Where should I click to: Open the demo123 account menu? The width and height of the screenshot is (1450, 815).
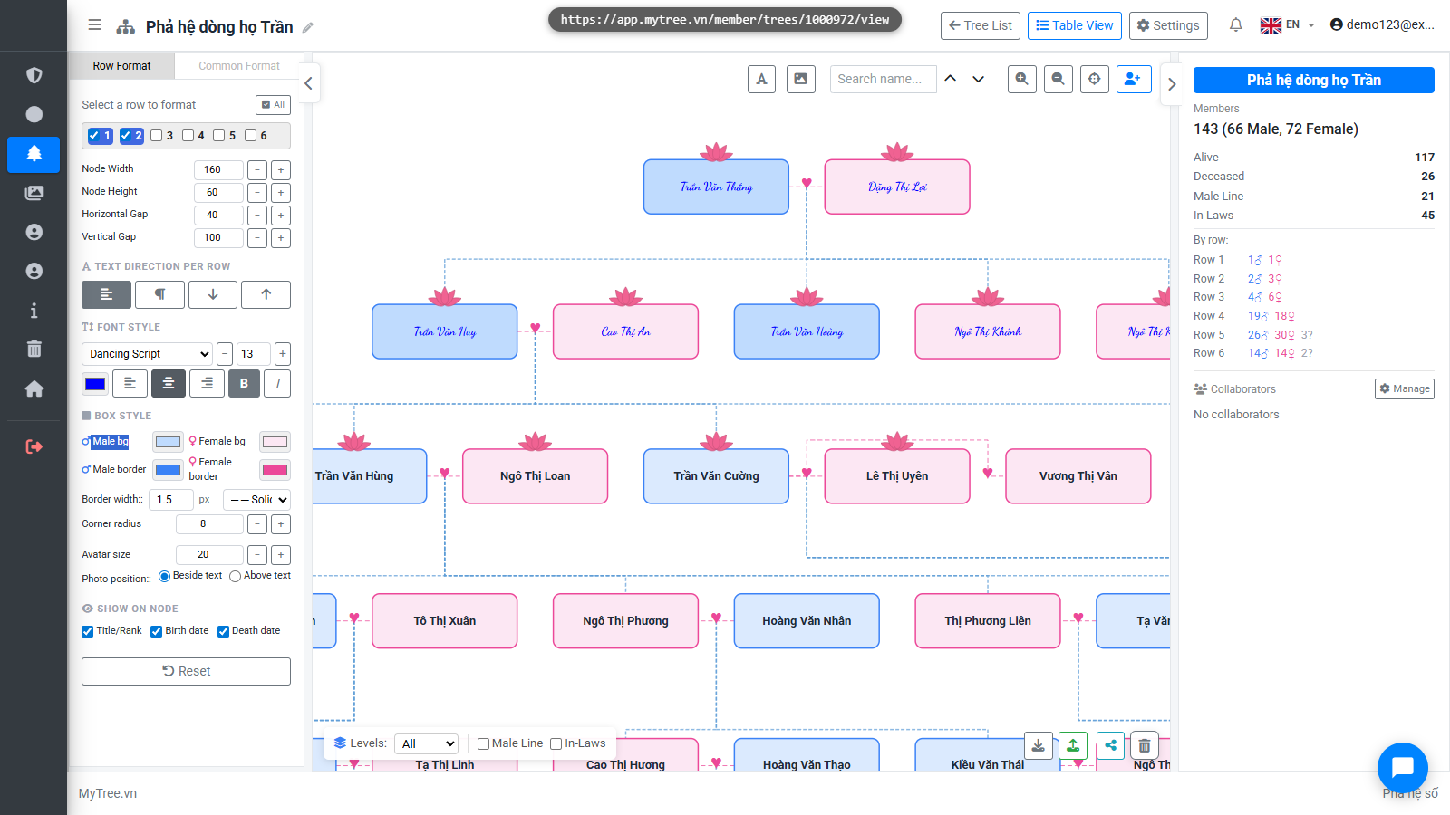click(1382, 24)
